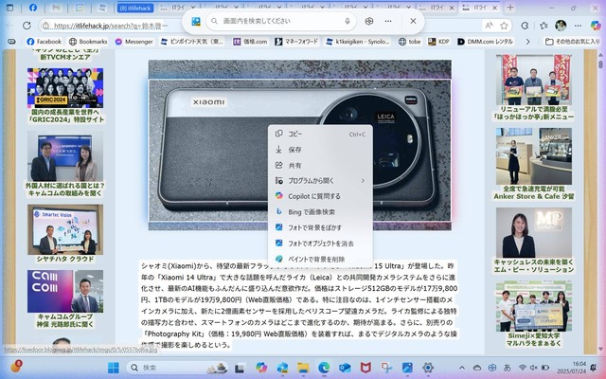Open エム・ピー・ソリューション article link

pyautogui.click(x=534, y=265)
